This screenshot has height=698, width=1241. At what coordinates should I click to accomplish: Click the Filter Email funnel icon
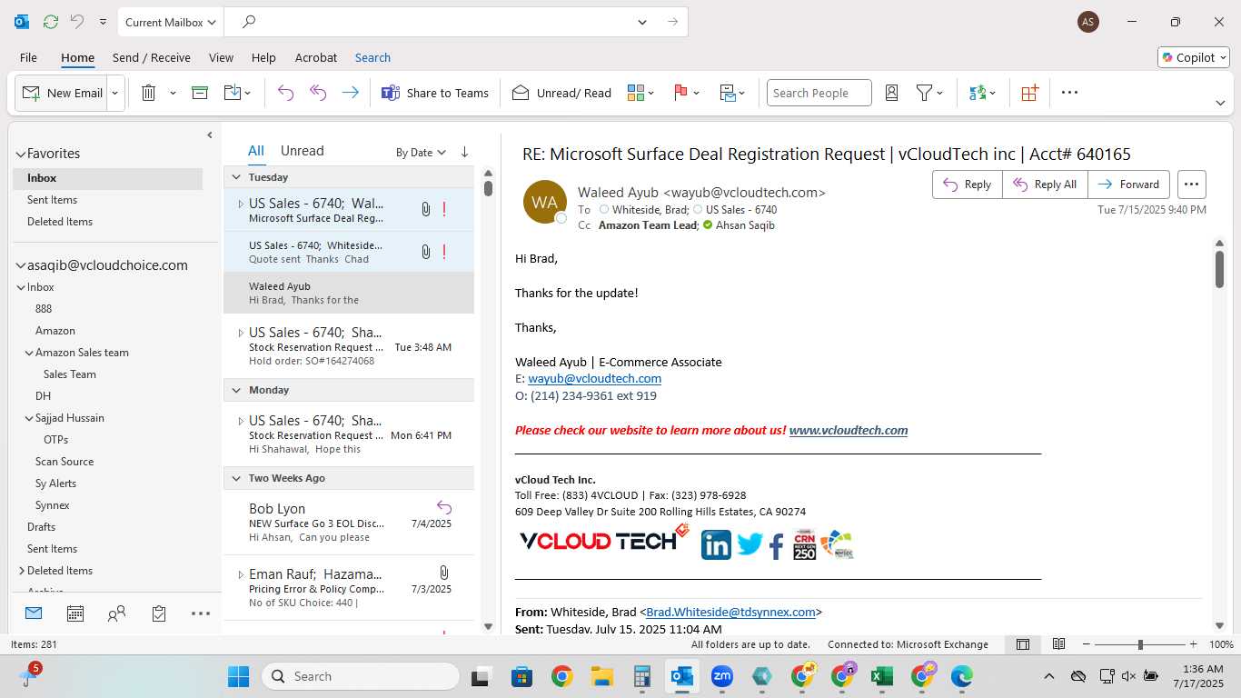tap(924, 93)
